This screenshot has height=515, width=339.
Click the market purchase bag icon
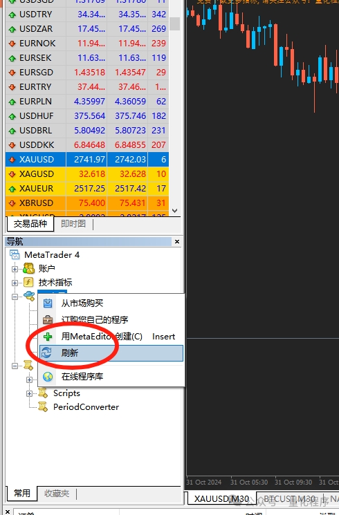tap(48, 303)
